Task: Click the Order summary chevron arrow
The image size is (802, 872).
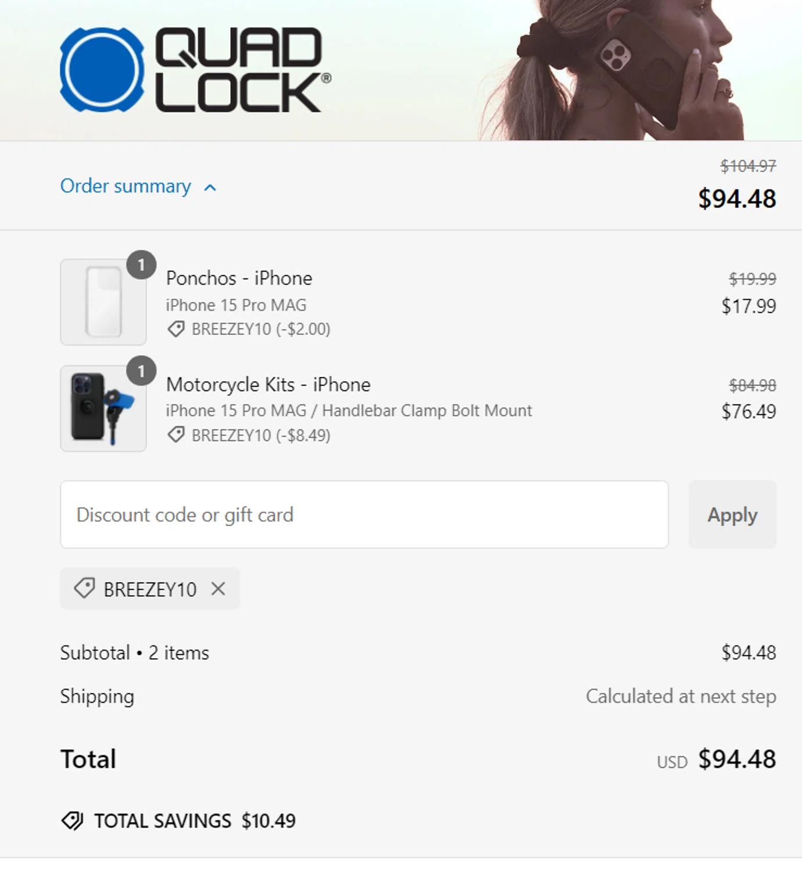Action: (x=210, y=187)
